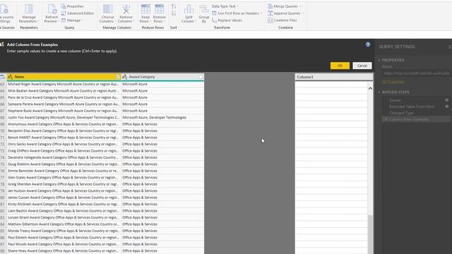The height and width of the screenshot is (254, 452).
Task: Click the scroll-up chevron beside Column1
Action: point(370,88)
